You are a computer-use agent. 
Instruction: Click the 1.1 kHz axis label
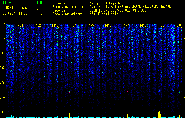click(3, 38)
